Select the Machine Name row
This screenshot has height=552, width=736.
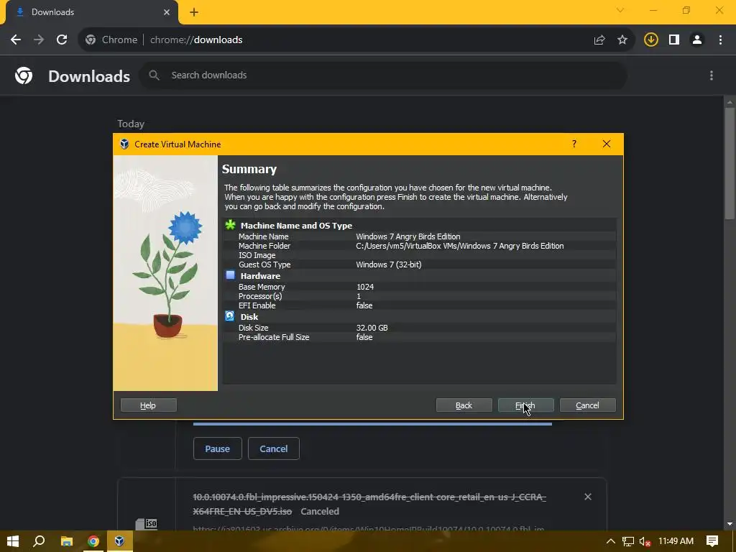[419, 236]
